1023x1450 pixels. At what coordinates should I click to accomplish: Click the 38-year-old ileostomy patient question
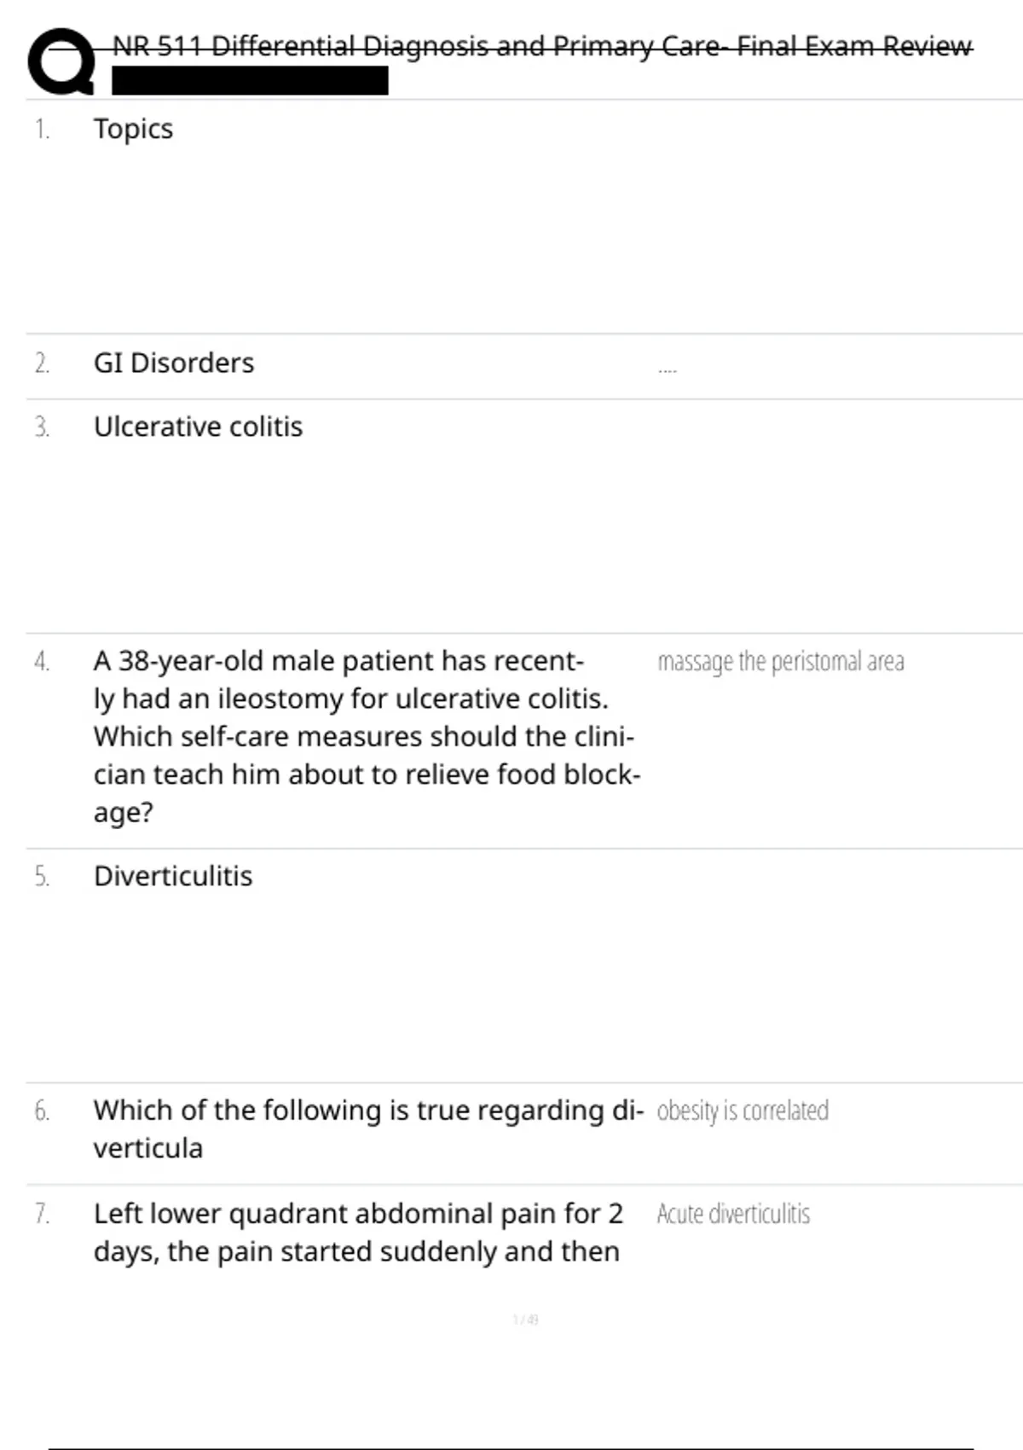[x=367, y=736]
